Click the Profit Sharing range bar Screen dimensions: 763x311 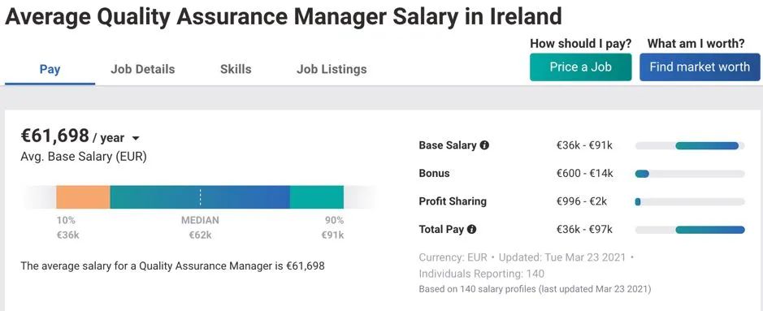pos(690,201)
